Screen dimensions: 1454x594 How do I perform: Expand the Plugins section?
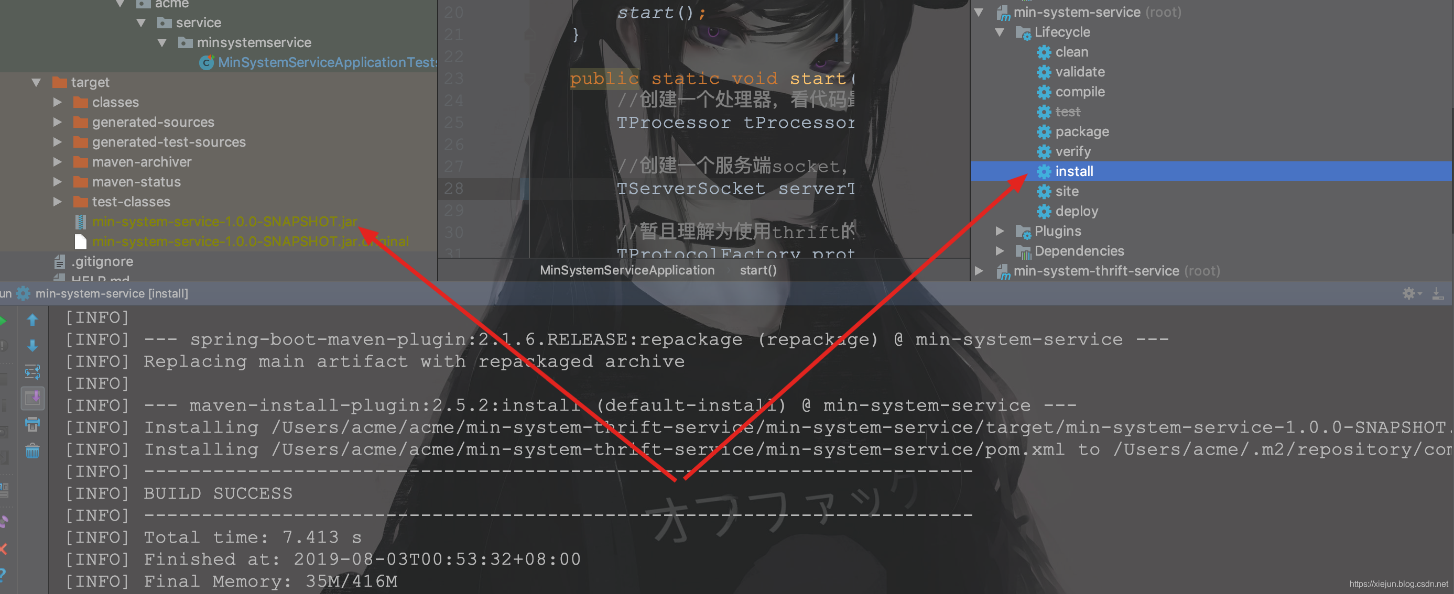[x=1002, y=231]
